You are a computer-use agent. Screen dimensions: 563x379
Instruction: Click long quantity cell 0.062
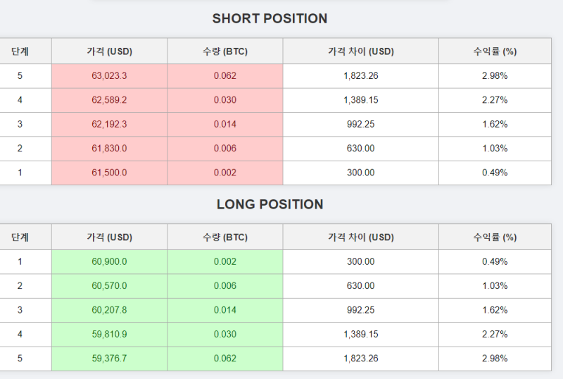click(x=225, y=359)
